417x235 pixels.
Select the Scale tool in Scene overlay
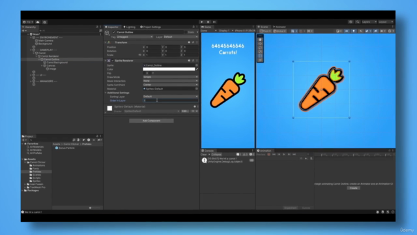[260, 52]
